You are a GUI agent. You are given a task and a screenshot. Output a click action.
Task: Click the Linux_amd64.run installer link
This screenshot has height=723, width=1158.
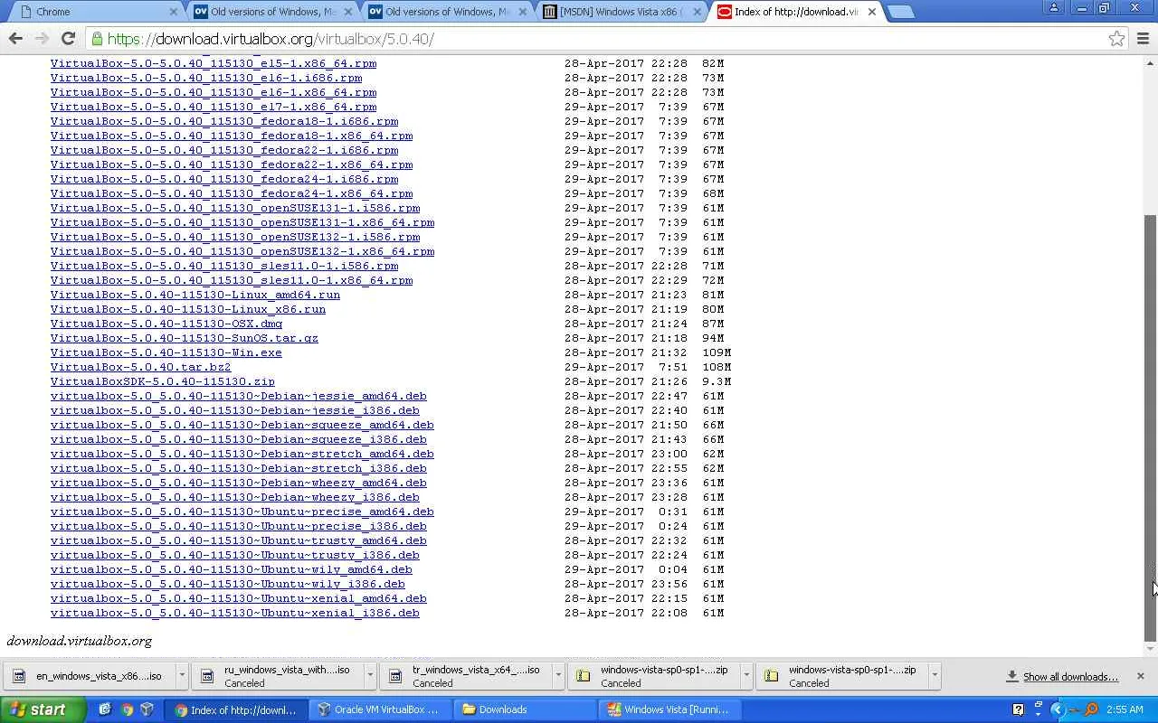pyautogui.click(x=195, y=295)
